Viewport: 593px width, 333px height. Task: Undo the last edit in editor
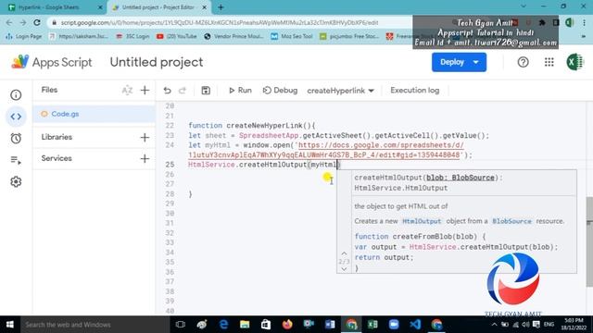coord(167,91)
